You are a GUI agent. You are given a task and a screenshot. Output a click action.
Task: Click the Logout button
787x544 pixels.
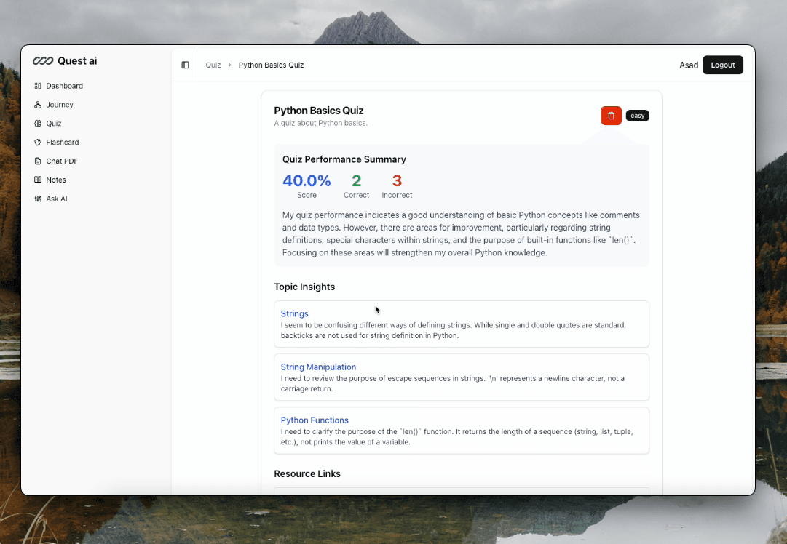[722, 65]
